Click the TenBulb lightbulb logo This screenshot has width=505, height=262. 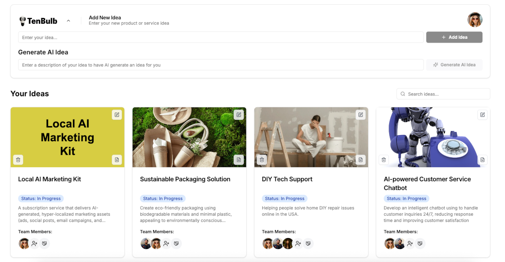pos(22,21)
